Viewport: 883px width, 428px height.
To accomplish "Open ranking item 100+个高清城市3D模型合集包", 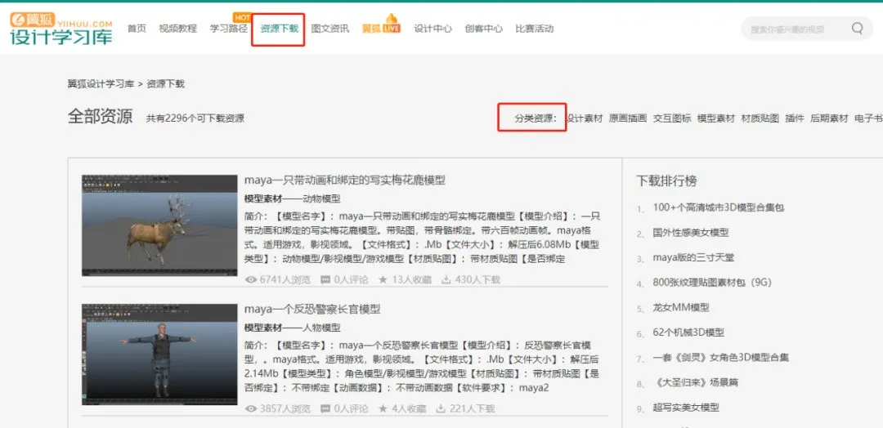I will coord(719,207).
